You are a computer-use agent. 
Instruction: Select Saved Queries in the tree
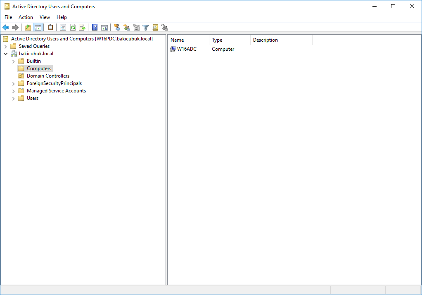[x=34, y=46]
